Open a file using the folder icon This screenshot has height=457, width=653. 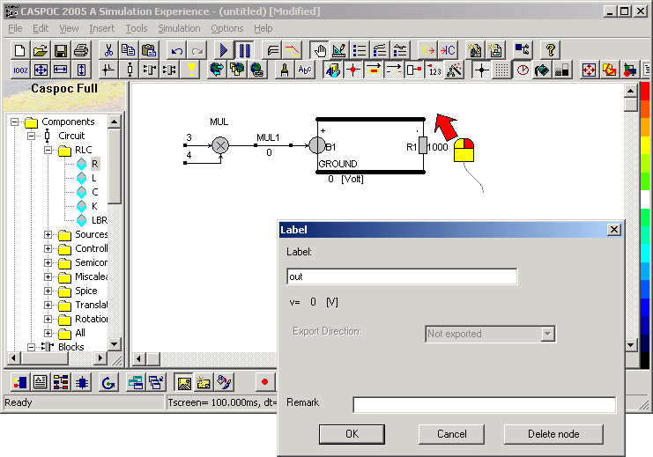coord(40,50)
